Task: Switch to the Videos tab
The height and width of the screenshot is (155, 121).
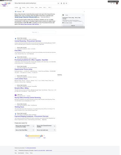Action: (40, 7)
